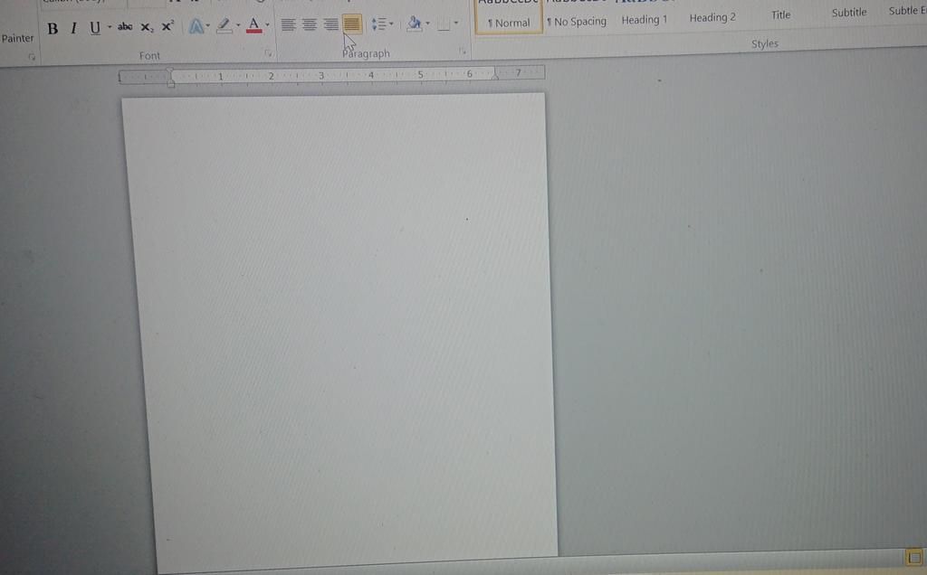Click the view layout icon at bottom right
927x575 pixels.
914,557
